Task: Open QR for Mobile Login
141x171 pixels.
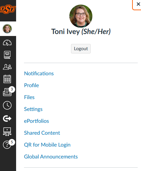Action: pos(47,145)
